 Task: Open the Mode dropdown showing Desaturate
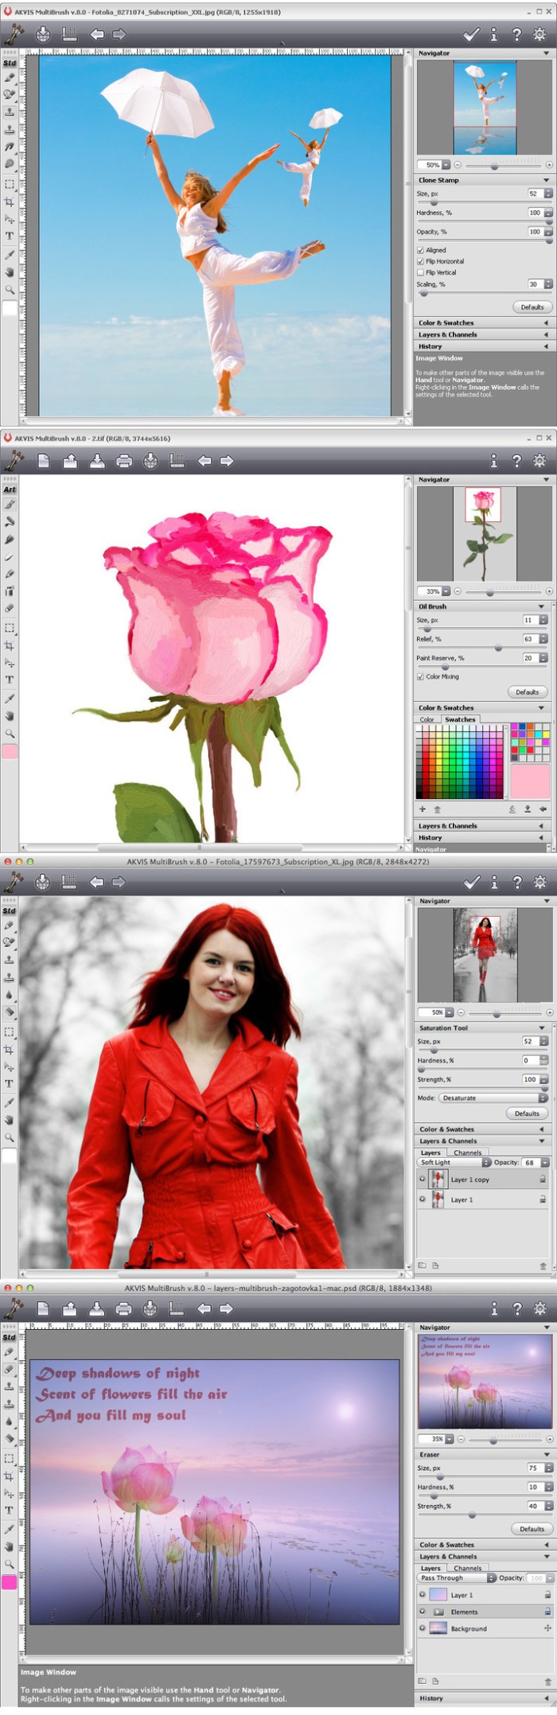(493, 1097)
